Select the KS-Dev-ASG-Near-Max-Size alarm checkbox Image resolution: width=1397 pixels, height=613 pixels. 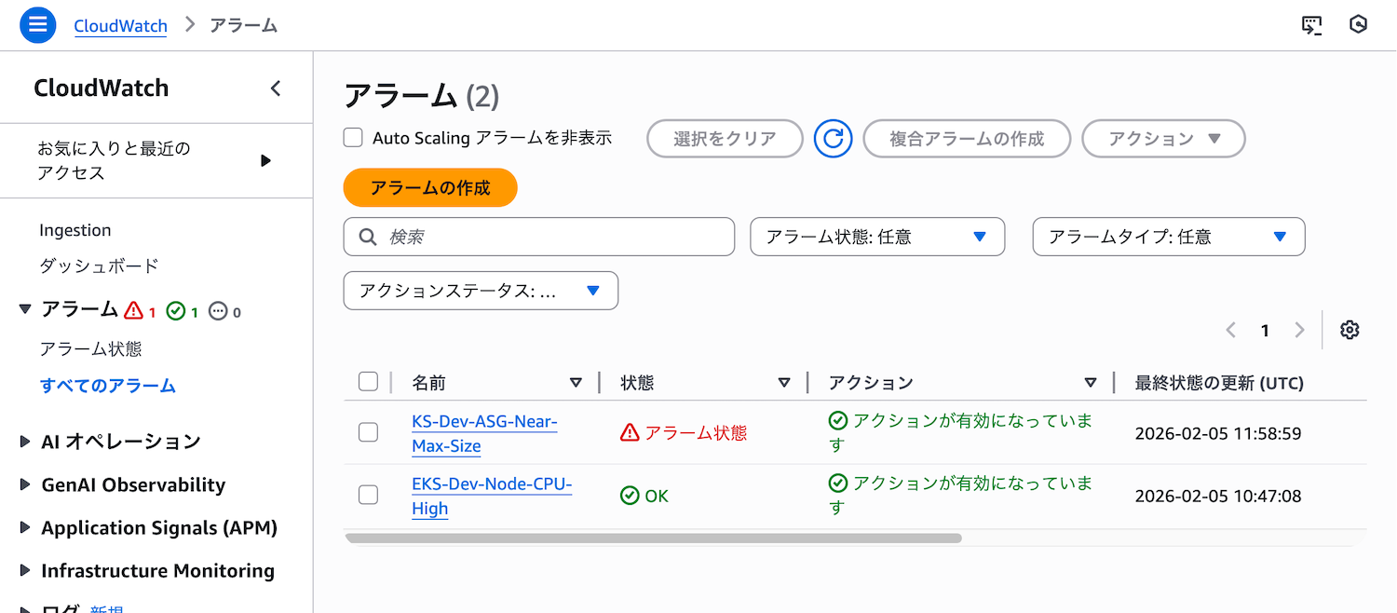369,432
